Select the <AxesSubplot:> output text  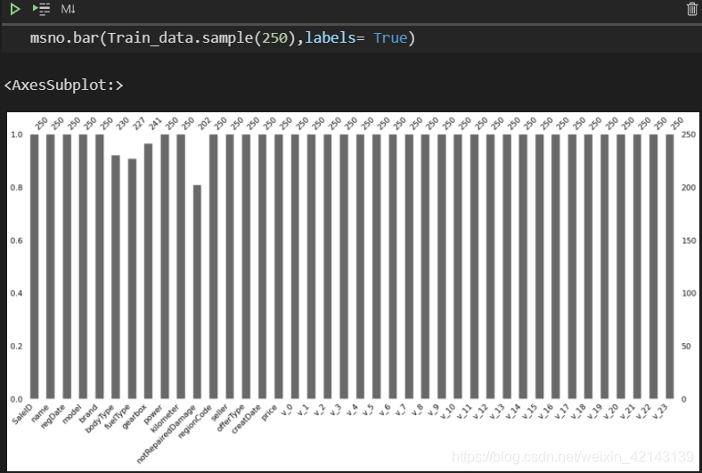(x=63, y=86)
